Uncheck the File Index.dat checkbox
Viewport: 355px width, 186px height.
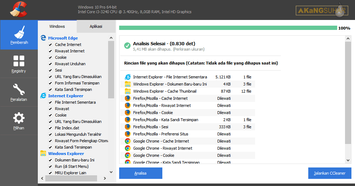[x=50, y=128]
